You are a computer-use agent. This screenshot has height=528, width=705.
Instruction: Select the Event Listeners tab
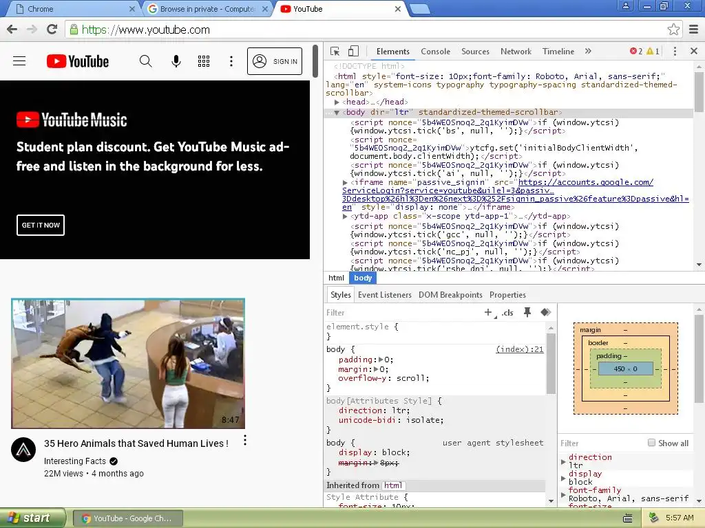point(384,295)
